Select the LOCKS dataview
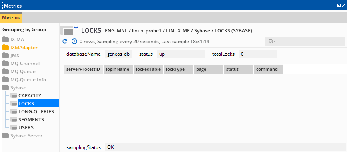 [x=39, y=103]
